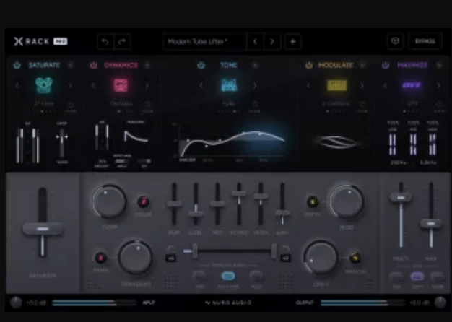Click the MAX fader handle
452x322 pixels.
[431, 224]
